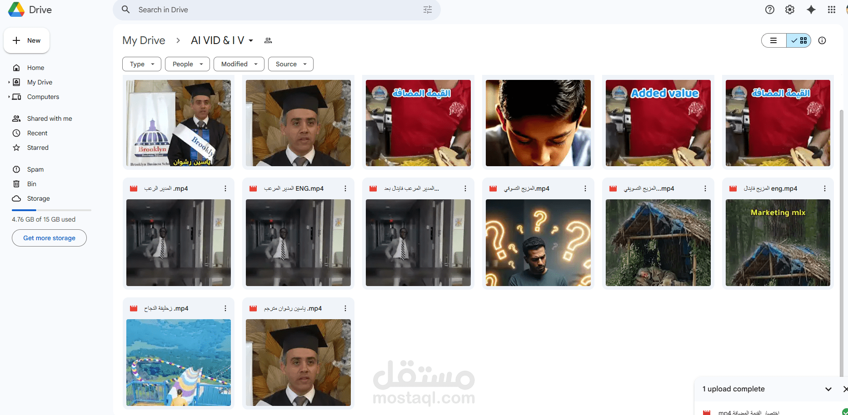Click the Help question mark icon

(x=770, y=9)
